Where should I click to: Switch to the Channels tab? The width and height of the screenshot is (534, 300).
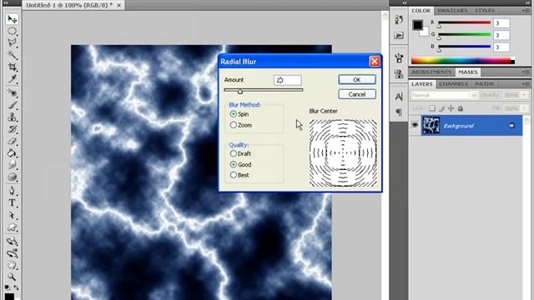[x=453, y=84]
